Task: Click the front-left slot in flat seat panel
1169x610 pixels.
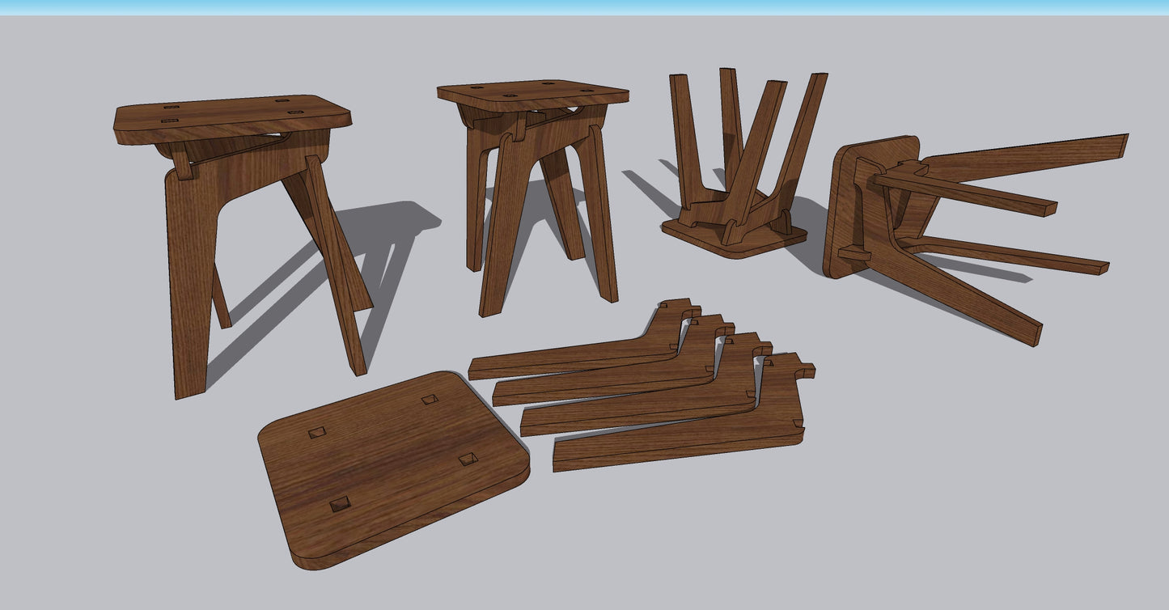Action: tap(341, 506)
